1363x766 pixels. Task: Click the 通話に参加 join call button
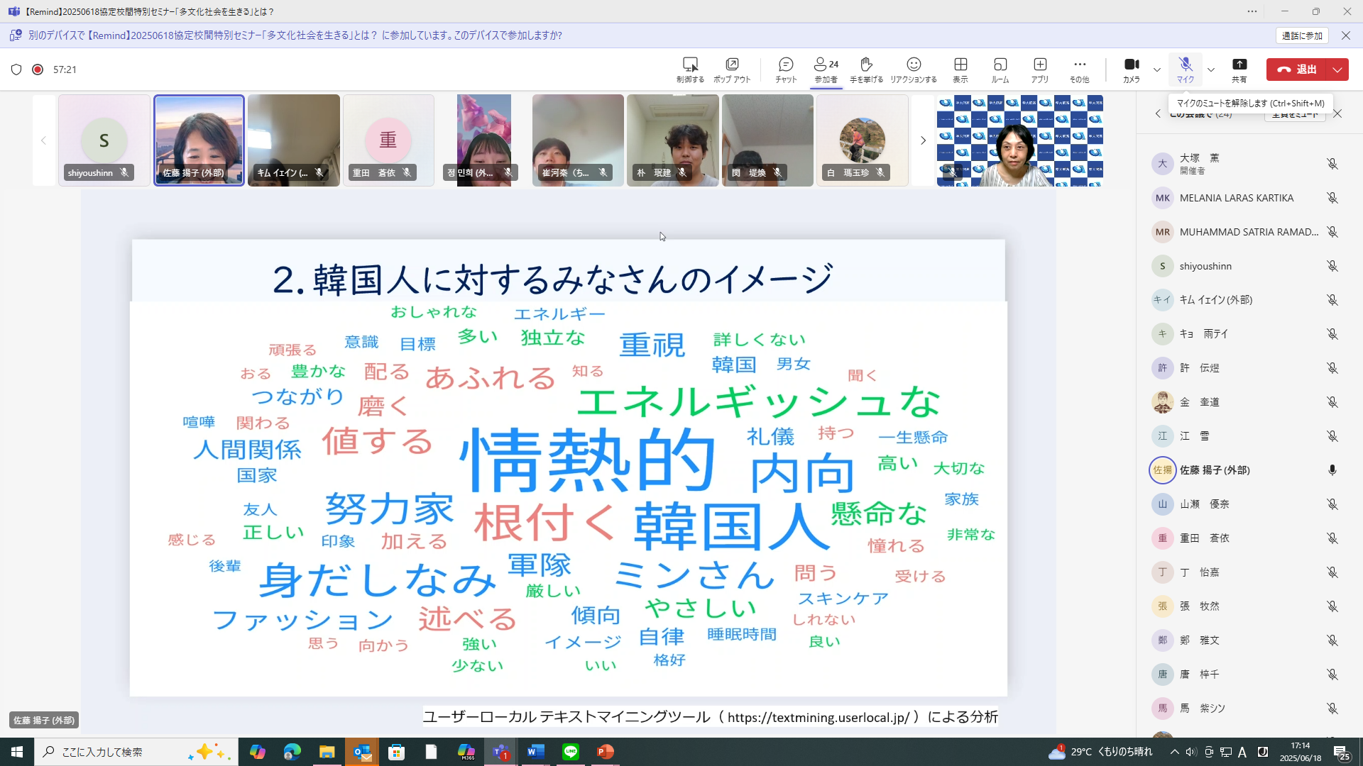click(1302, 35)
